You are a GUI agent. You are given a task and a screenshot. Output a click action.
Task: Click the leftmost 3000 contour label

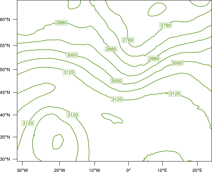coord(72,55)
